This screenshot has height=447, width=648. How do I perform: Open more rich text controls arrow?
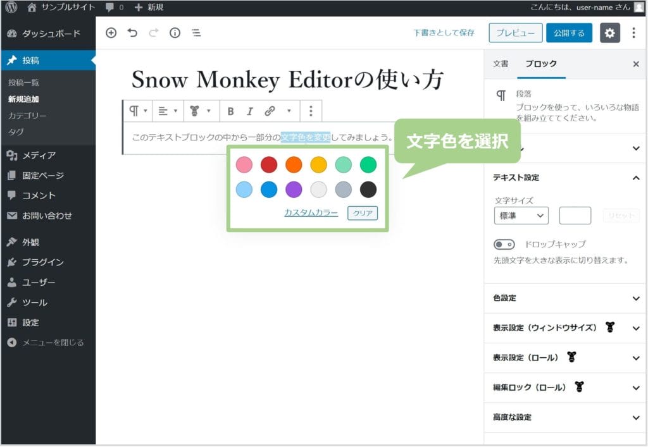click(x=289, y=111)
